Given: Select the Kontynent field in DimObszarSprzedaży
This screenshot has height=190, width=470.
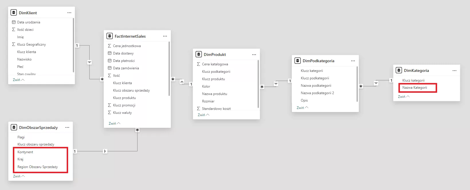Looking at the screenshot, I should pos(25,152).
